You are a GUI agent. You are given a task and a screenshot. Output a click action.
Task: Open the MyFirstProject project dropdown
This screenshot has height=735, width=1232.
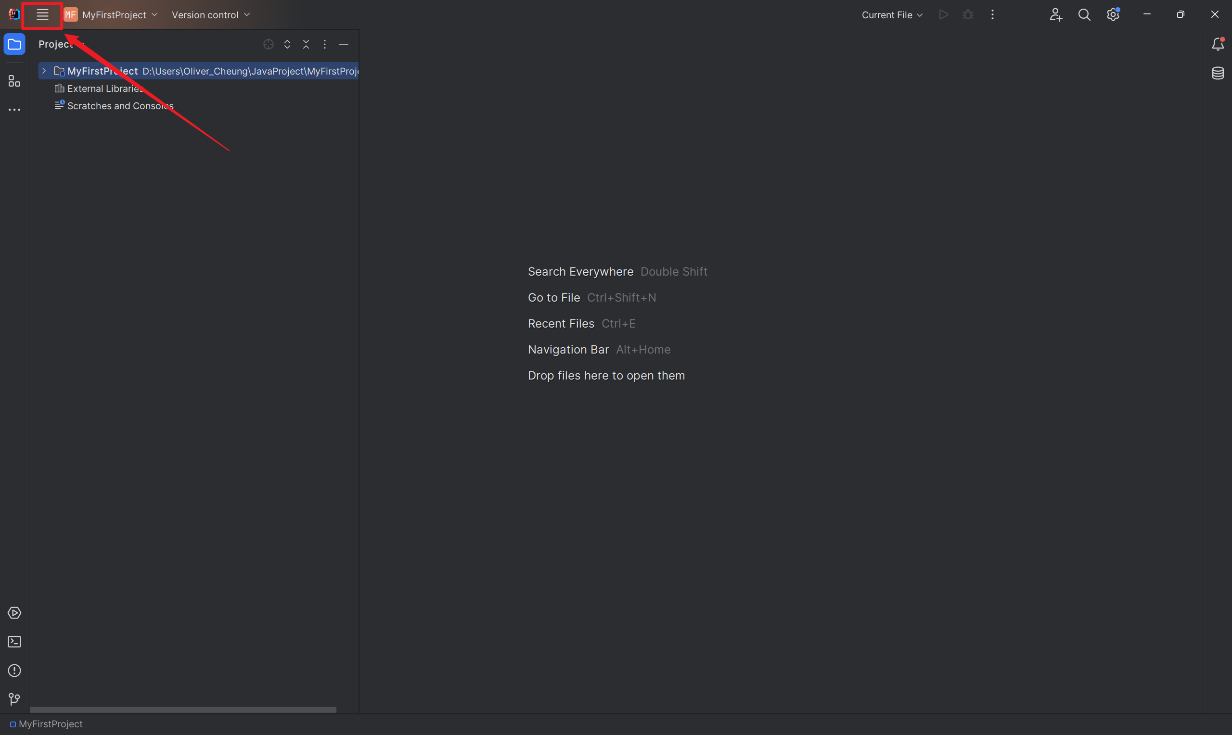(x=119, y=15)
